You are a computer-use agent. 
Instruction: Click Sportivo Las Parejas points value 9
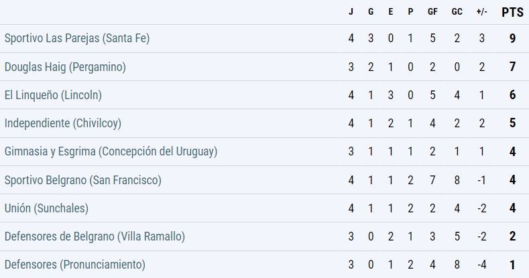click(x=512, y=38)
